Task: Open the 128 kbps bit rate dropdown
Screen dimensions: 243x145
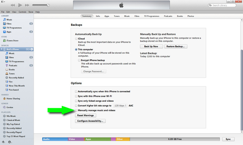Action: [x=120, y=106]
